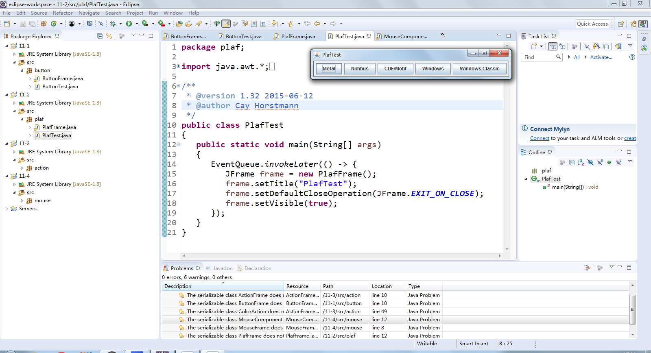Expand the Servers project node
This screenshot has height=353, width=651.
(x=7, y=209)
